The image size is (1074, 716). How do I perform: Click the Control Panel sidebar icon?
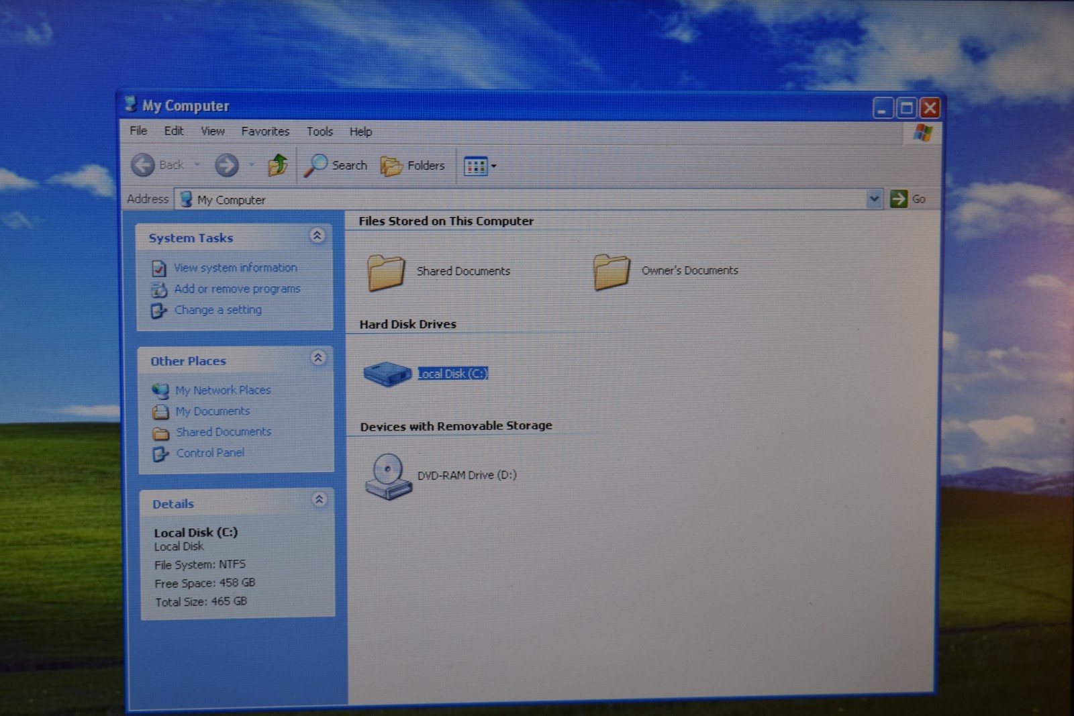tap(160, 454)
